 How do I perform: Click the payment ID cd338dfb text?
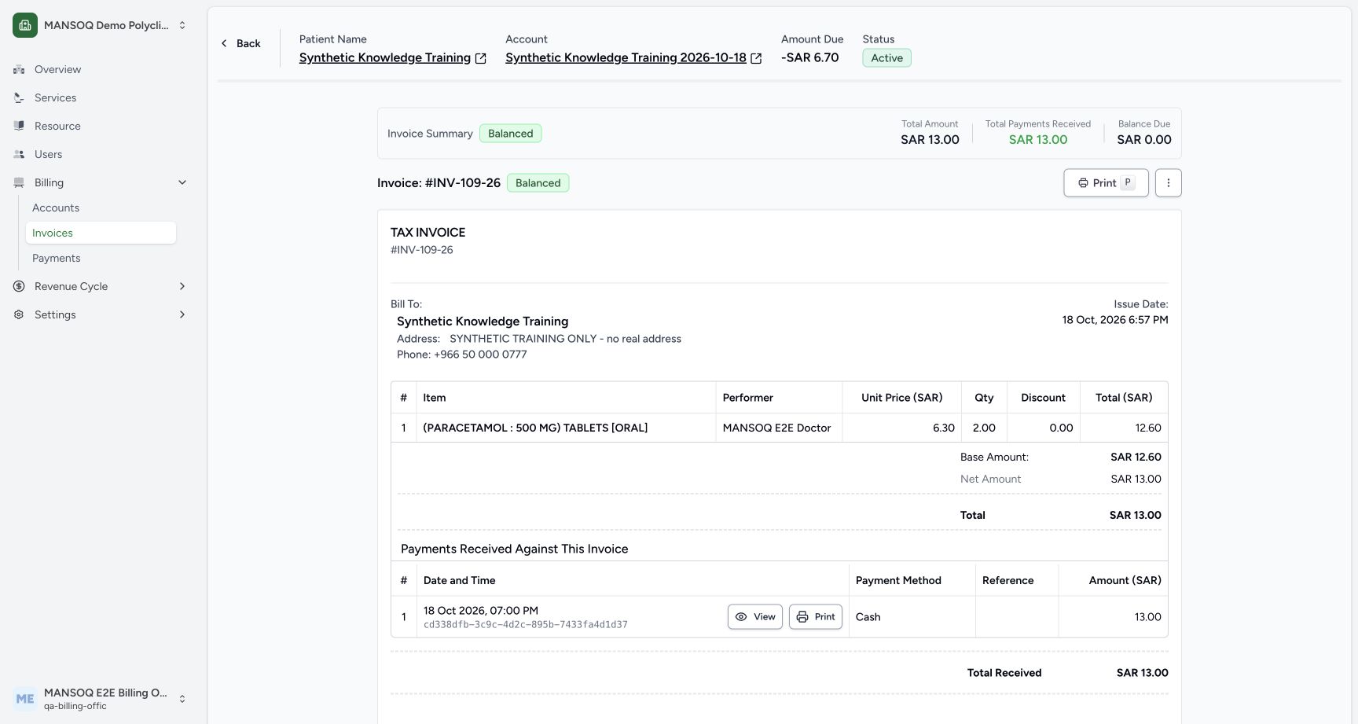click(x=525, y=625)
